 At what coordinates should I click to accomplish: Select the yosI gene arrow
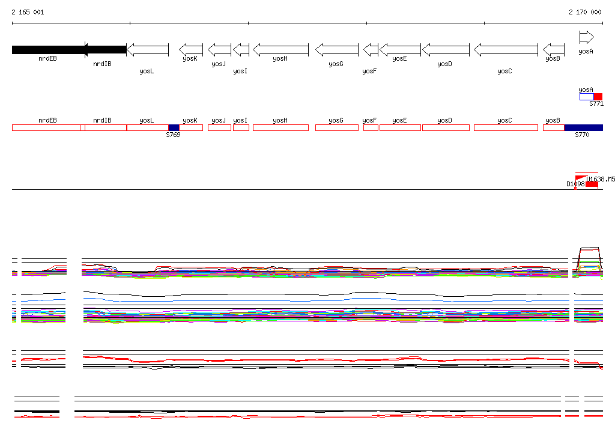coord(241,50)
